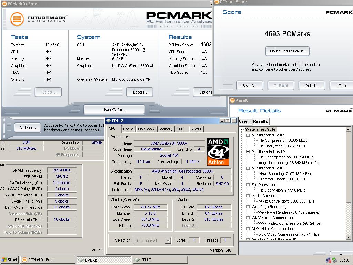
Task: Click the AMD Athlon 64 logo in CPU-Z
Action: tap(218, 152)
